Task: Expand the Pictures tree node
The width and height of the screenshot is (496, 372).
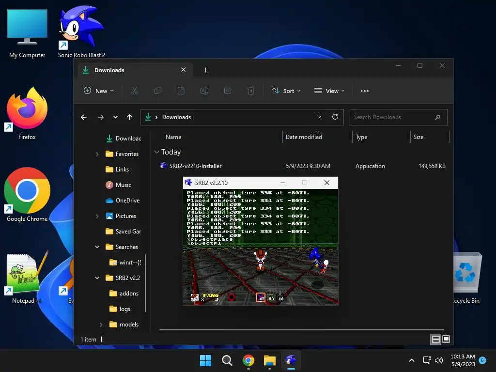Action: 97,216
